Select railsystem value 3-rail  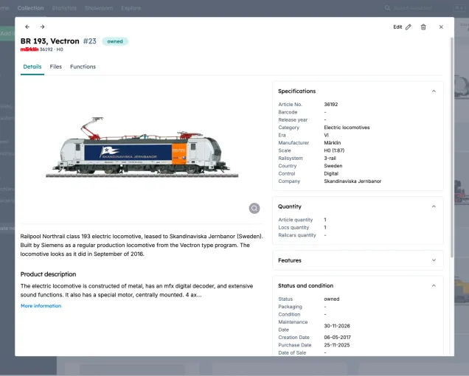330,159
